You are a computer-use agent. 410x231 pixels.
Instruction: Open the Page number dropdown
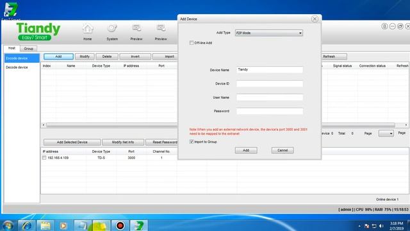click(386, 133)
